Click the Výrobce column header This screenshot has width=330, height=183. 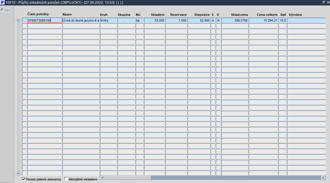pos(295,14)
